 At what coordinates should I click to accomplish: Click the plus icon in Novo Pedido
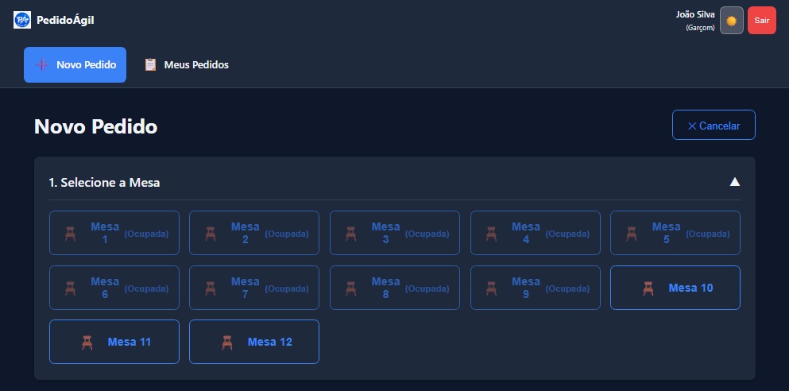[x=42, y=64]
